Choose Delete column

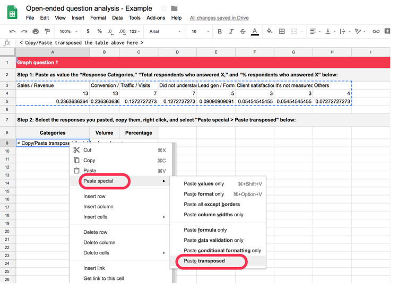coord(119,243)
